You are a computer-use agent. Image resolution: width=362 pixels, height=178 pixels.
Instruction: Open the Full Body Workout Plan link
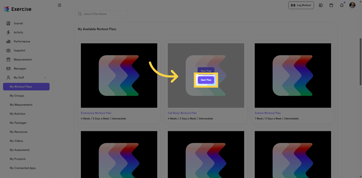coord(182,113)
